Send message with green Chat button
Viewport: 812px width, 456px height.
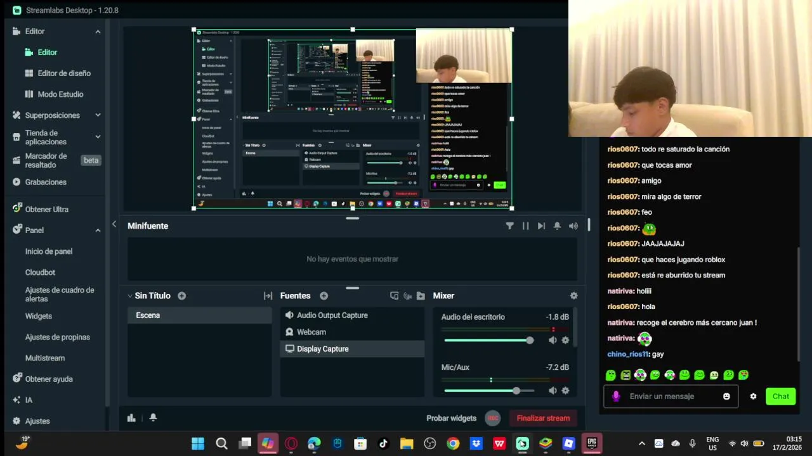click(780, 396)
